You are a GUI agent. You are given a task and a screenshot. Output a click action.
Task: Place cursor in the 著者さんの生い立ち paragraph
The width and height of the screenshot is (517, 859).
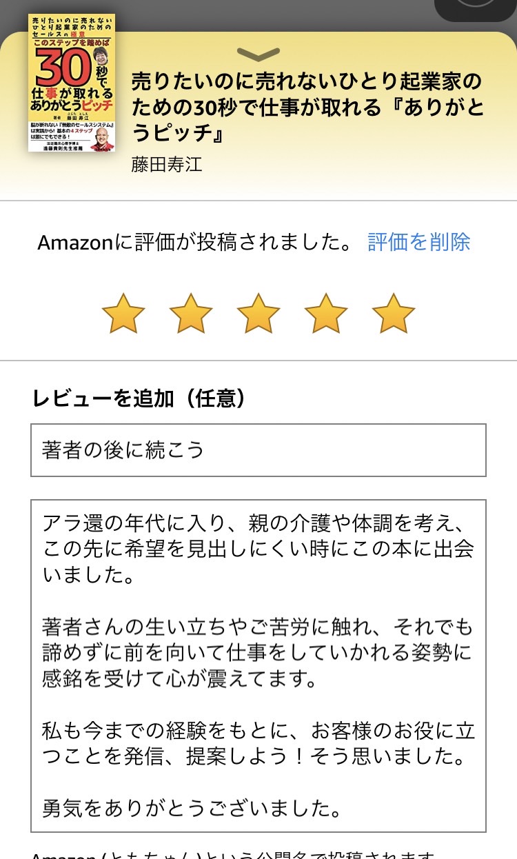click(x=258, y=653)
